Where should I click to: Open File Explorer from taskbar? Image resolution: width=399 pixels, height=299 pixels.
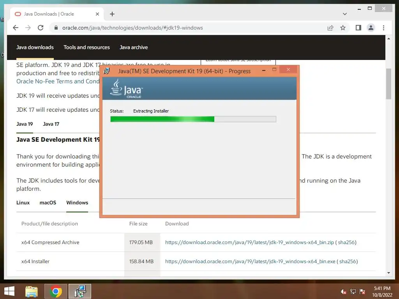point(32,291)
